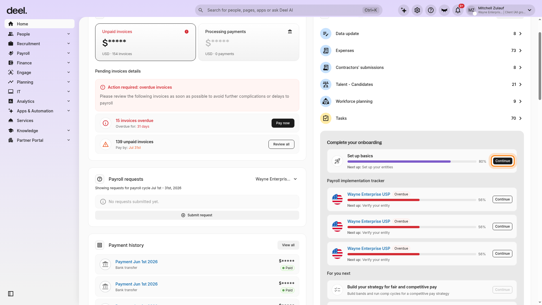Click the "15 invoices overdue" text
542x305 pixels.
[x=134, y=121]
